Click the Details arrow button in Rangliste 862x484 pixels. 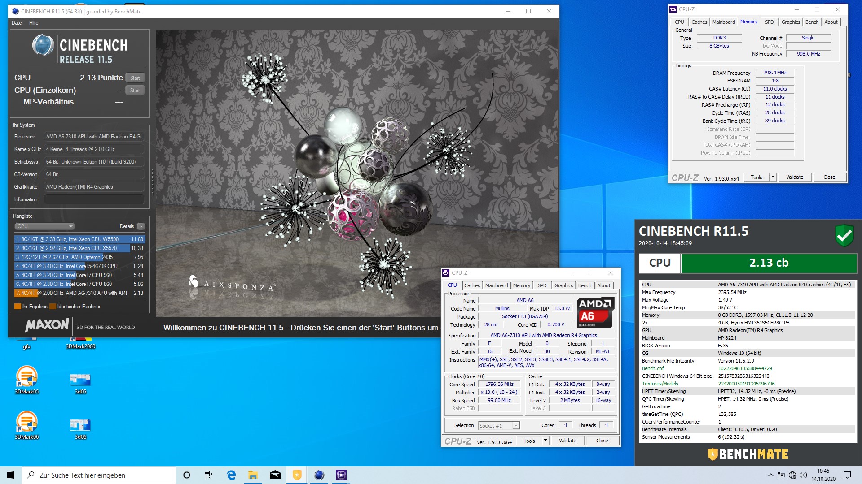tap(141, 226)
